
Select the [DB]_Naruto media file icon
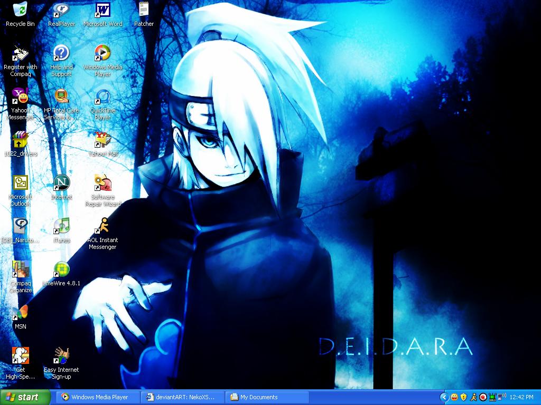21,231
